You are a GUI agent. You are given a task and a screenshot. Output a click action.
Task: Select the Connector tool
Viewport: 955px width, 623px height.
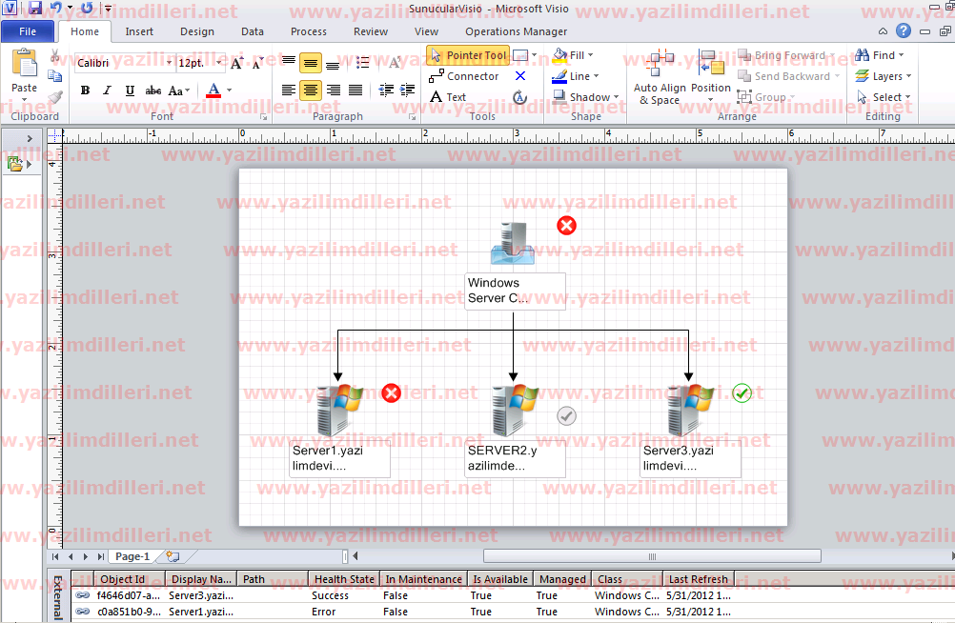pyautogui.click(x=464, y=76)
